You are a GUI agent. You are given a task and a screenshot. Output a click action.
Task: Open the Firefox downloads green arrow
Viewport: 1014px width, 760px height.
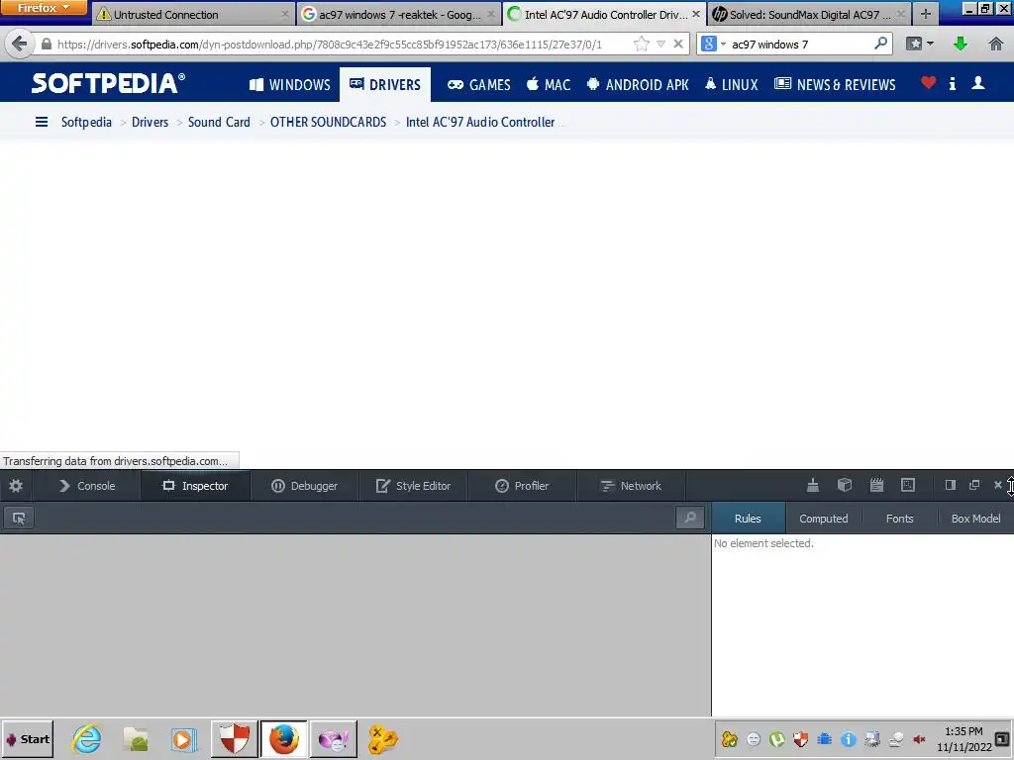(x=961, y=44)
